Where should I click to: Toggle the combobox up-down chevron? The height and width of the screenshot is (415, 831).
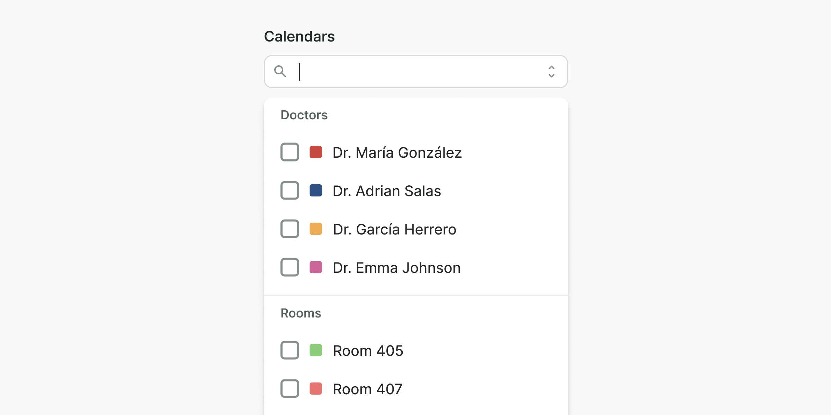click(x=551, y=72)
